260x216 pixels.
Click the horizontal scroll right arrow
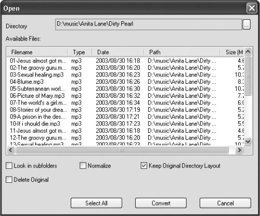(240, 150)
